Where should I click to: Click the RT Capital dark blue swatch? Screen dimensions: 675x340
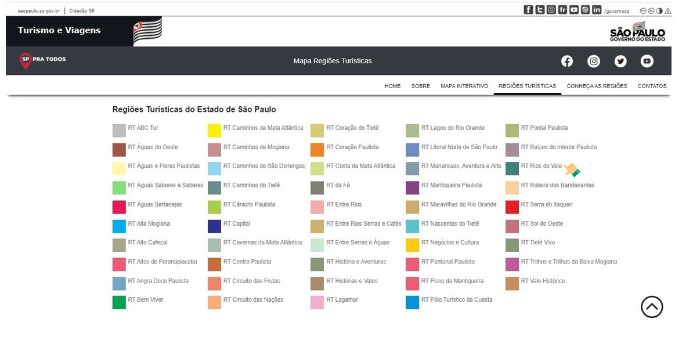(214, 226)
